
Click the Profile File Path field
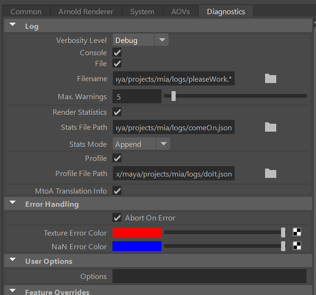click(174, 173)
